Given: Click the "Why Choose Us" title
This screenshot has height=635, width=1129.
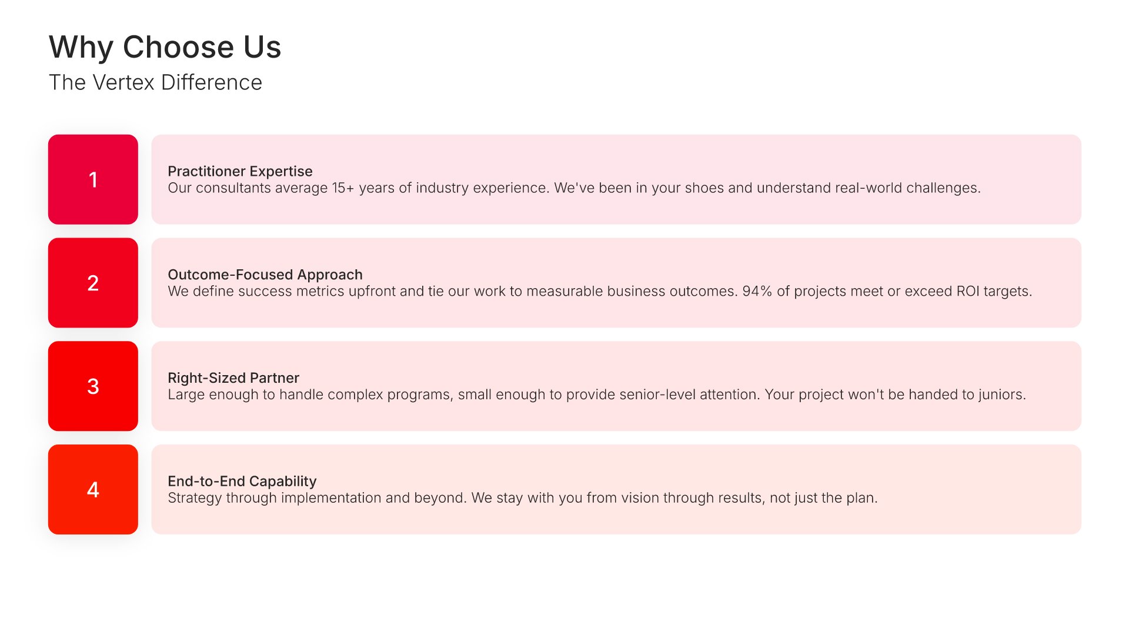Looking at the screenshot, I should pyautogui.click(x=165, y=47).
